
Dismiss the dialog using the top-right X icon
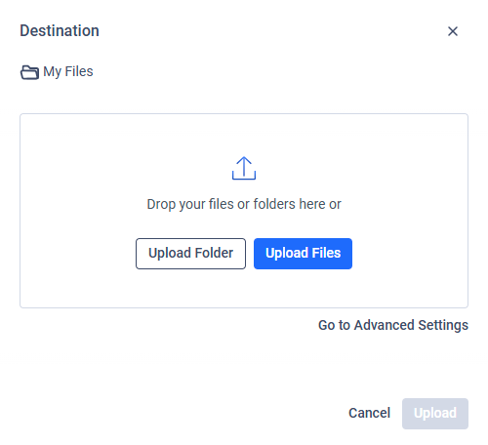click(453, 31)
